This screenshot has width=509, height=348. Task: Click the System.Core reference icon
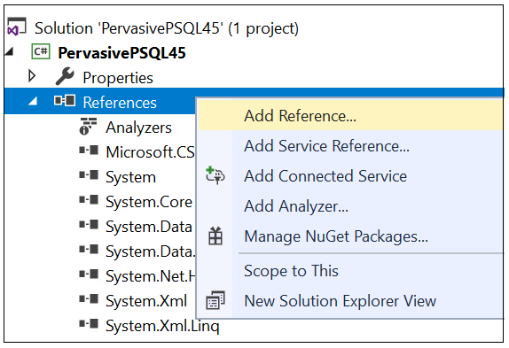point(89,200)
